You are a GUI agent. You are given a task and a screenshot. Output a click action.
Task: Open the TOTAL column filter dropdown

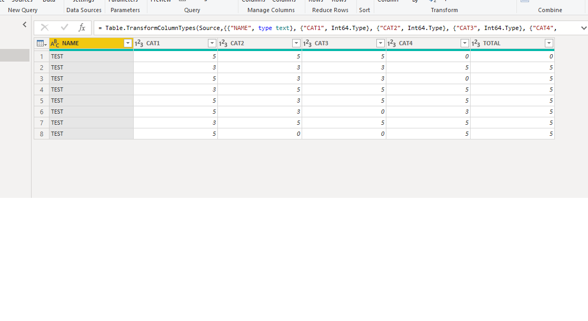pyautogui.click(x=549, y=44)
